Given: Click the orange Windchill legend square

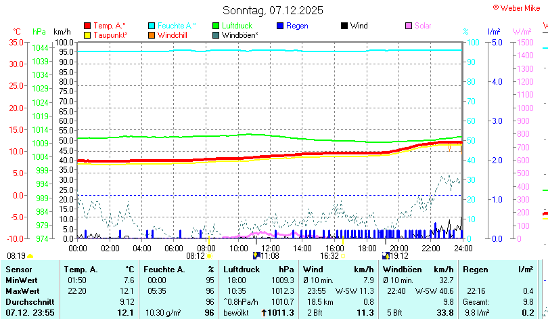Looking at the screenshot, I should click(152, 35).
